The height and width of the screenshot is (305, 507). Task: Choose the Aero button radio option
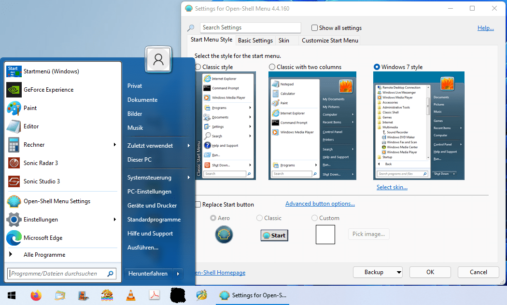pyautogui.click(x=213, y=218)
